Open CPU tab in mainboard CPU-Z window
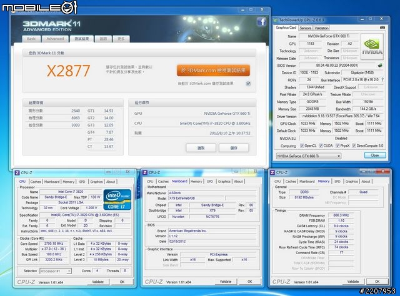Image resolution: width=400 pixels, height=296 pixels. click(150, 182)
